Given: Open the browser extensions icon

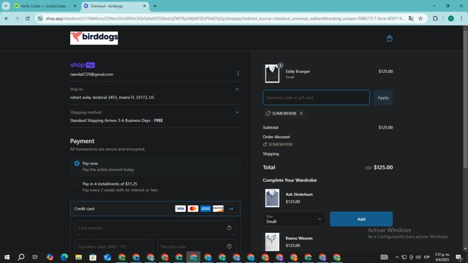Looking at the screenshot, I should (435, 18).
